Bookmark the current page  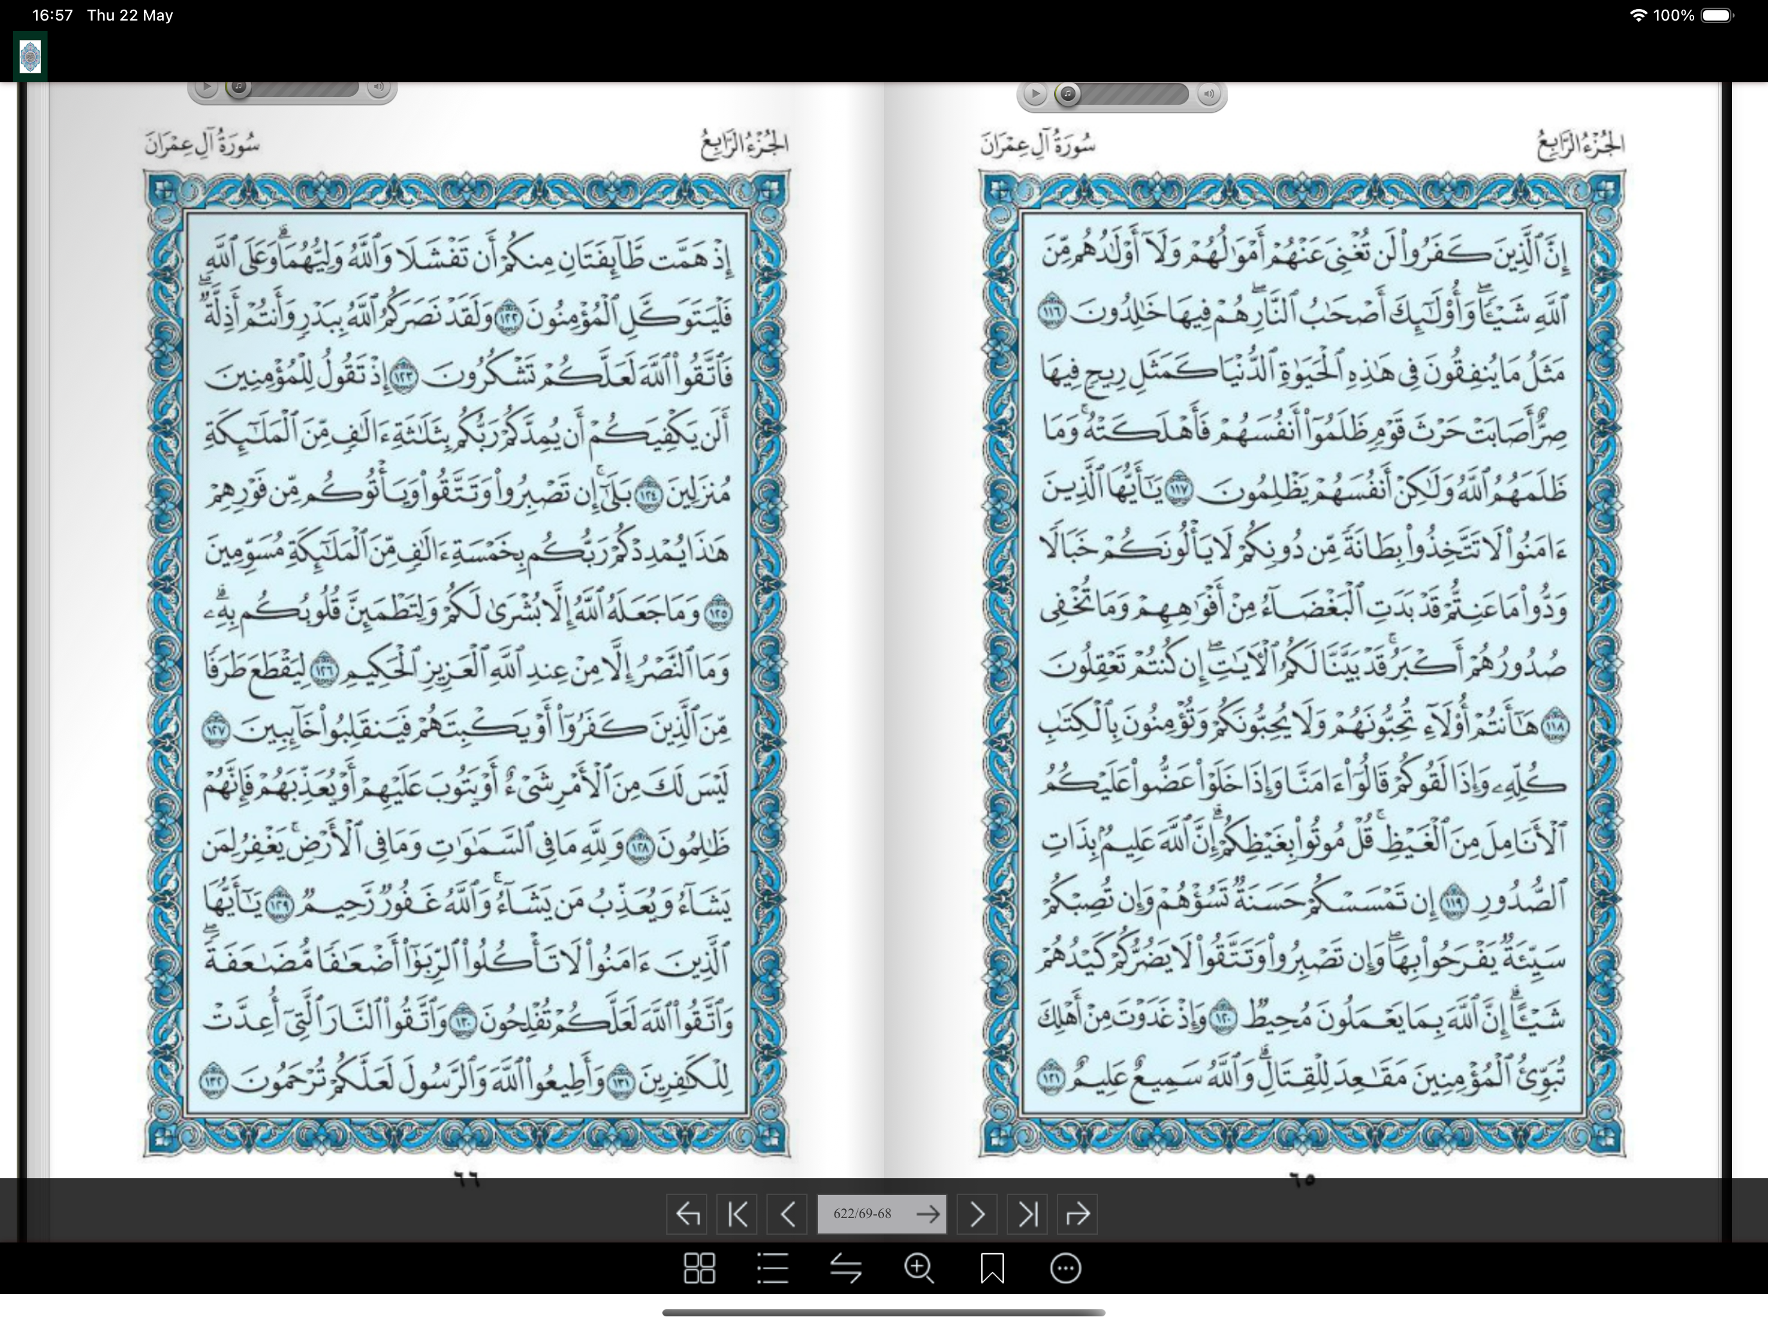pos(992,1268)
